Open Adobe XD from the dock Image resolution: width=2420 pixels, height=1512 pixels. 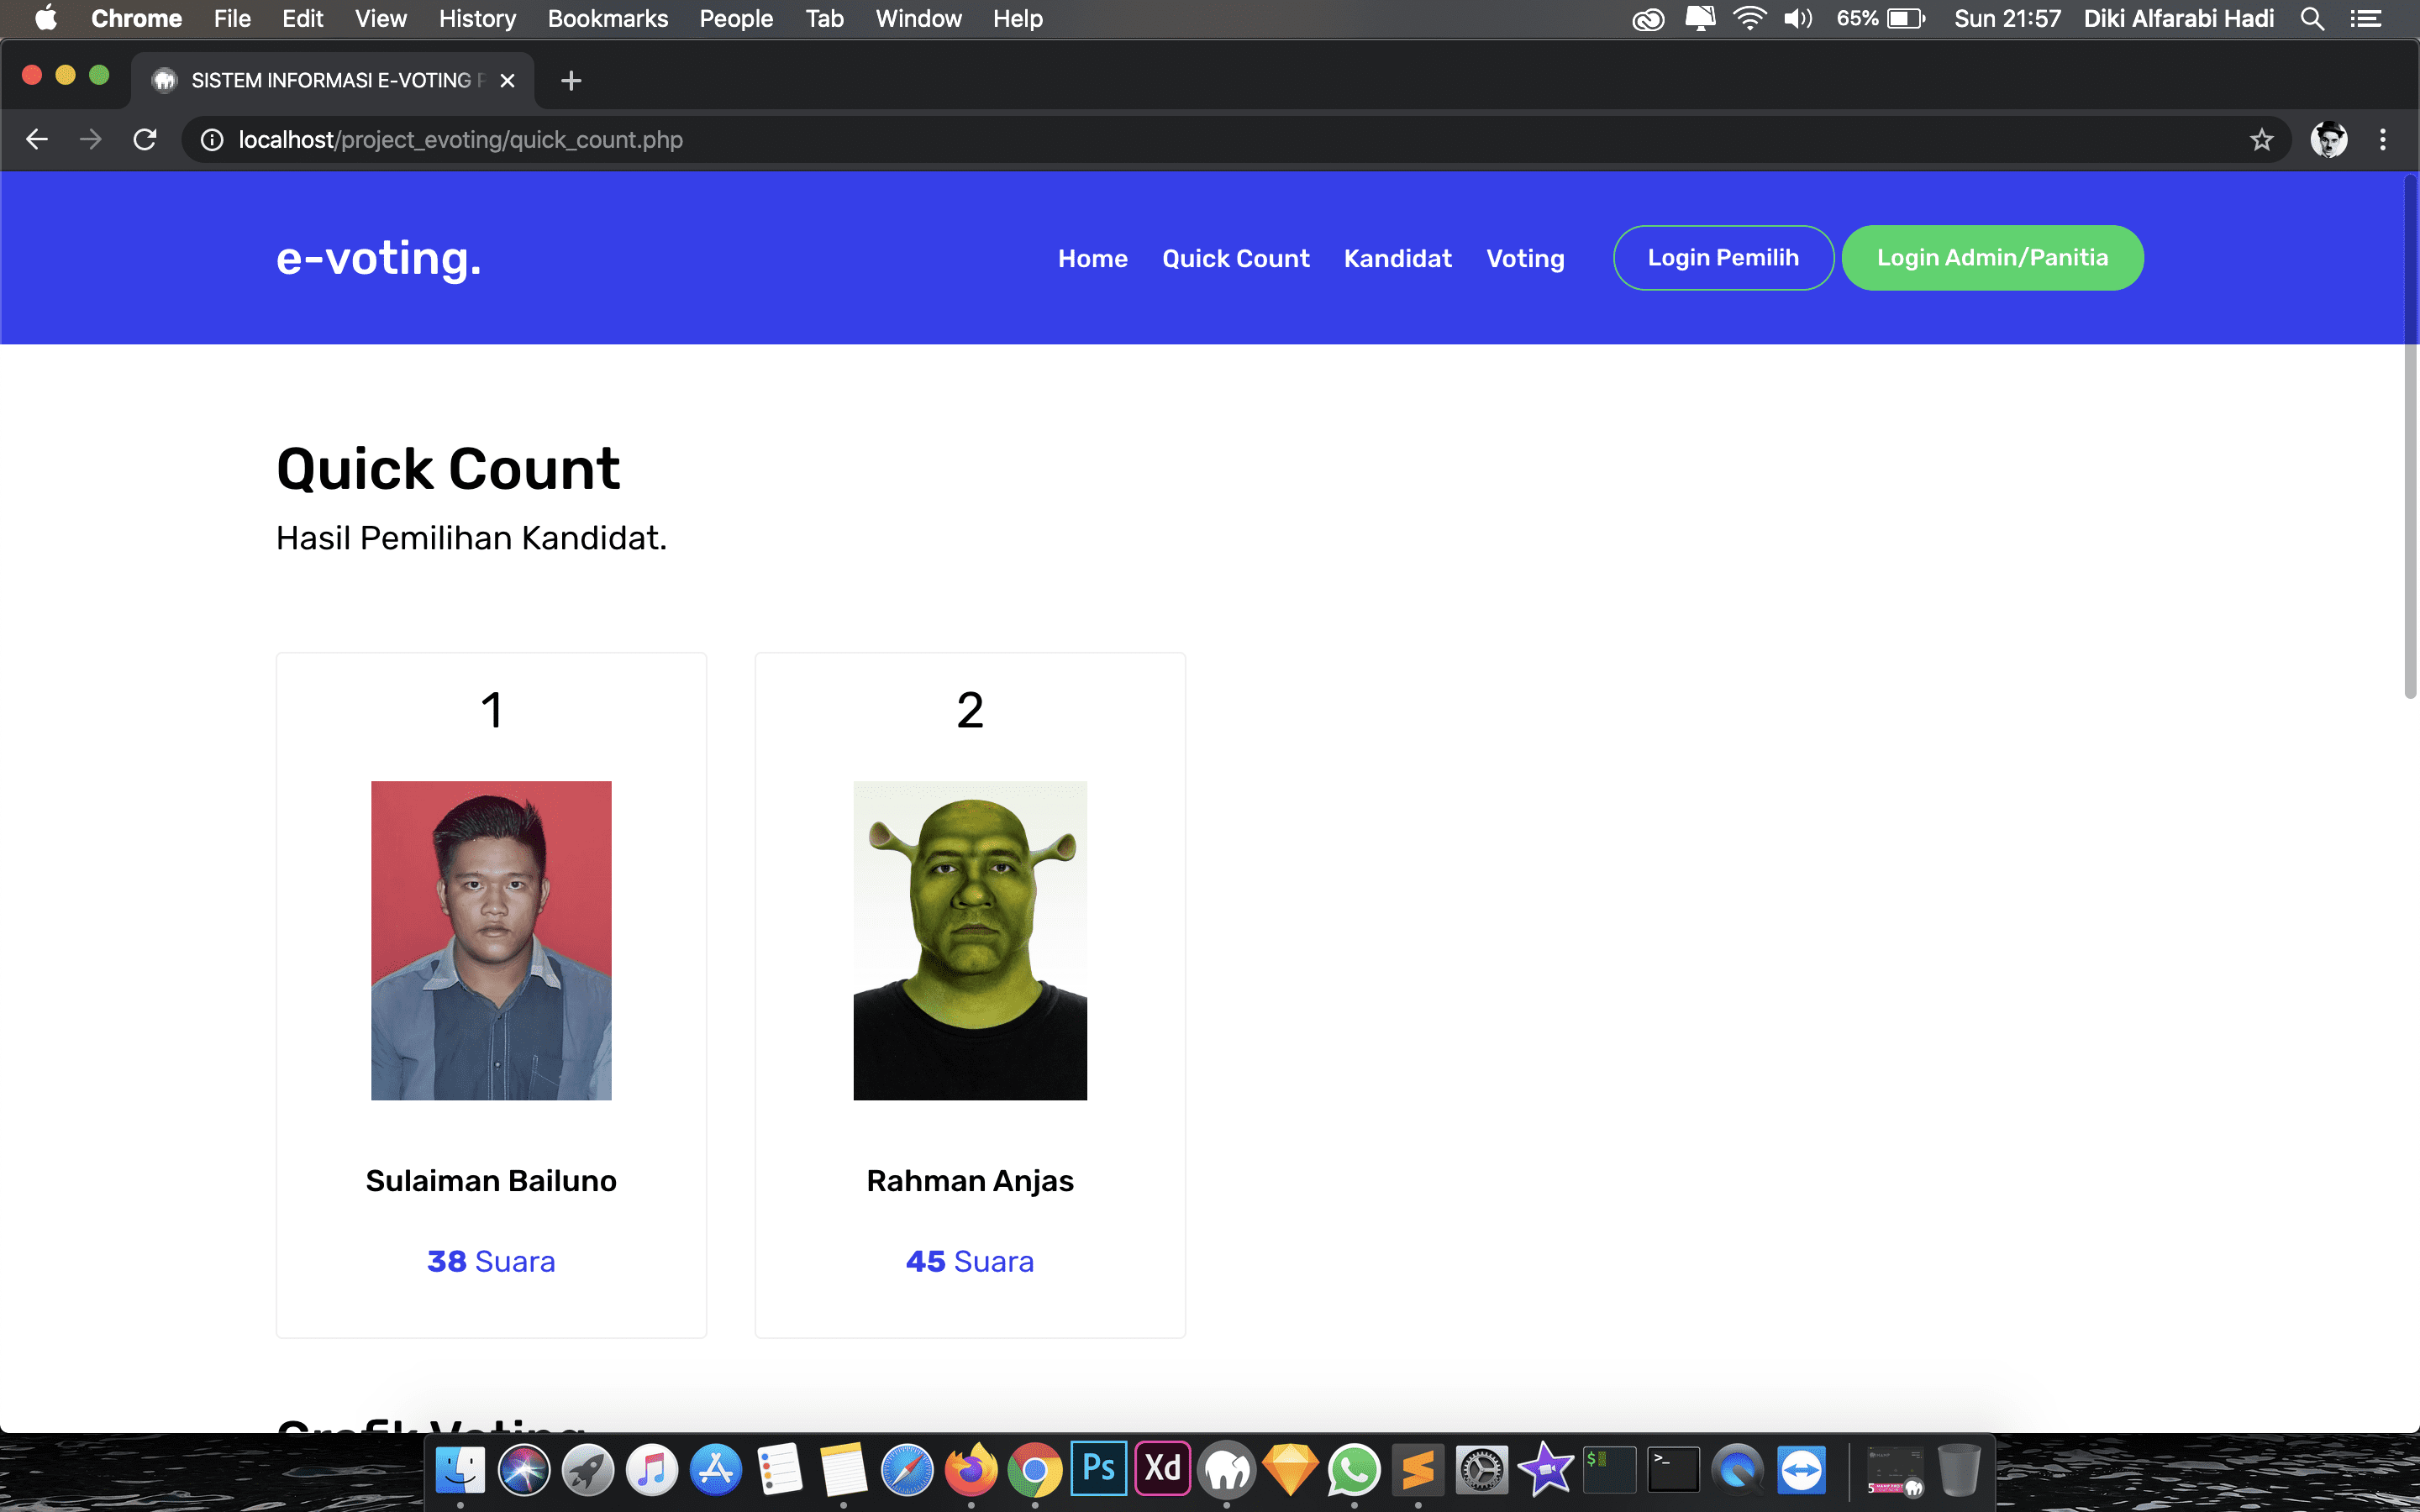pyautogui.click(x=1162, y=1469)
